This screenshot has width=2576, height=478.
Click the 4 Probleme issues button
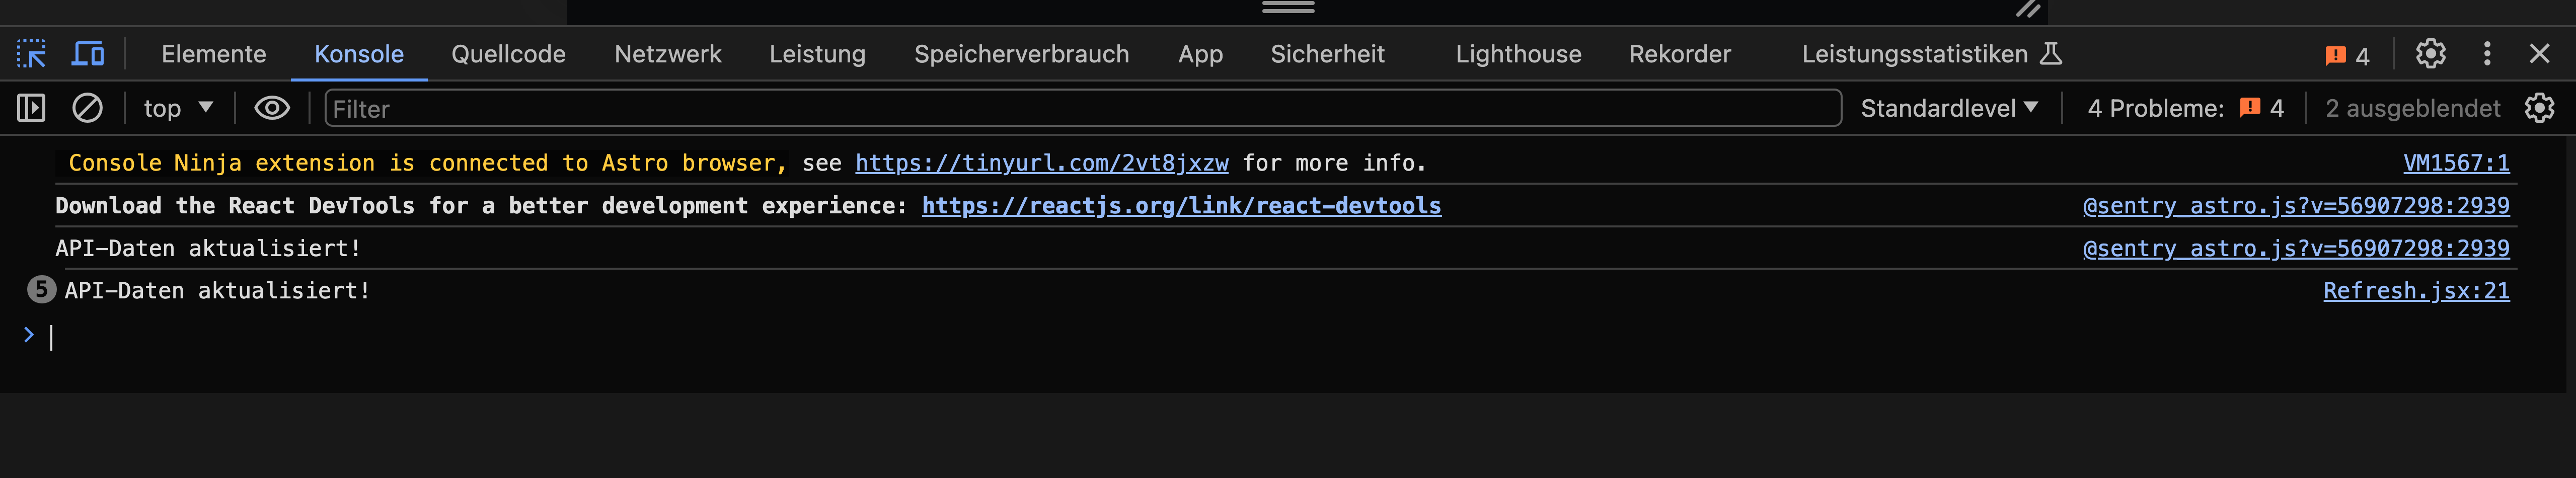[2185, 108]
